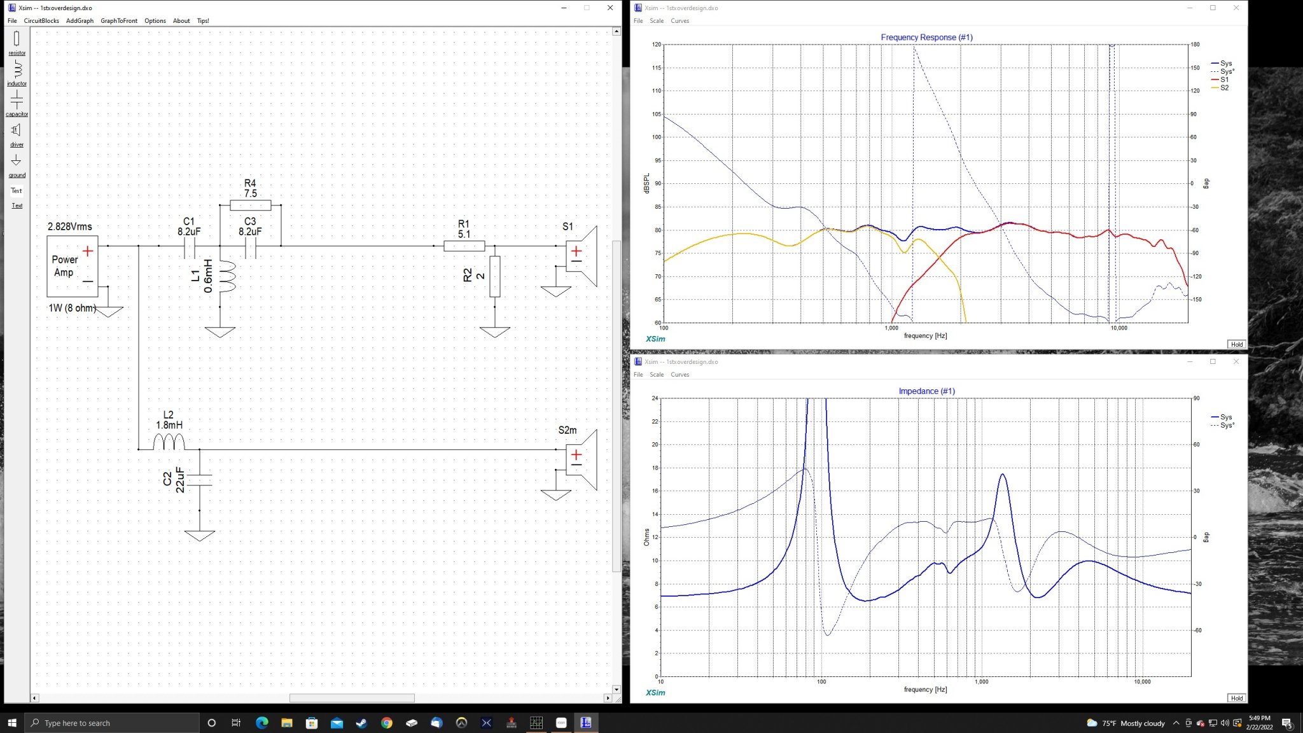Click the taskbar search box
This screenshot has width=1303, height=733.
click(x=112, y=723)
